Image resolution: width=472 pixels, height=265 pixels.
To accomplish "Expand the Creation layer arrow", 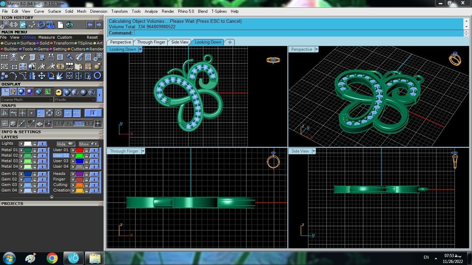I will pyautogui.click(x=73, y=190).
